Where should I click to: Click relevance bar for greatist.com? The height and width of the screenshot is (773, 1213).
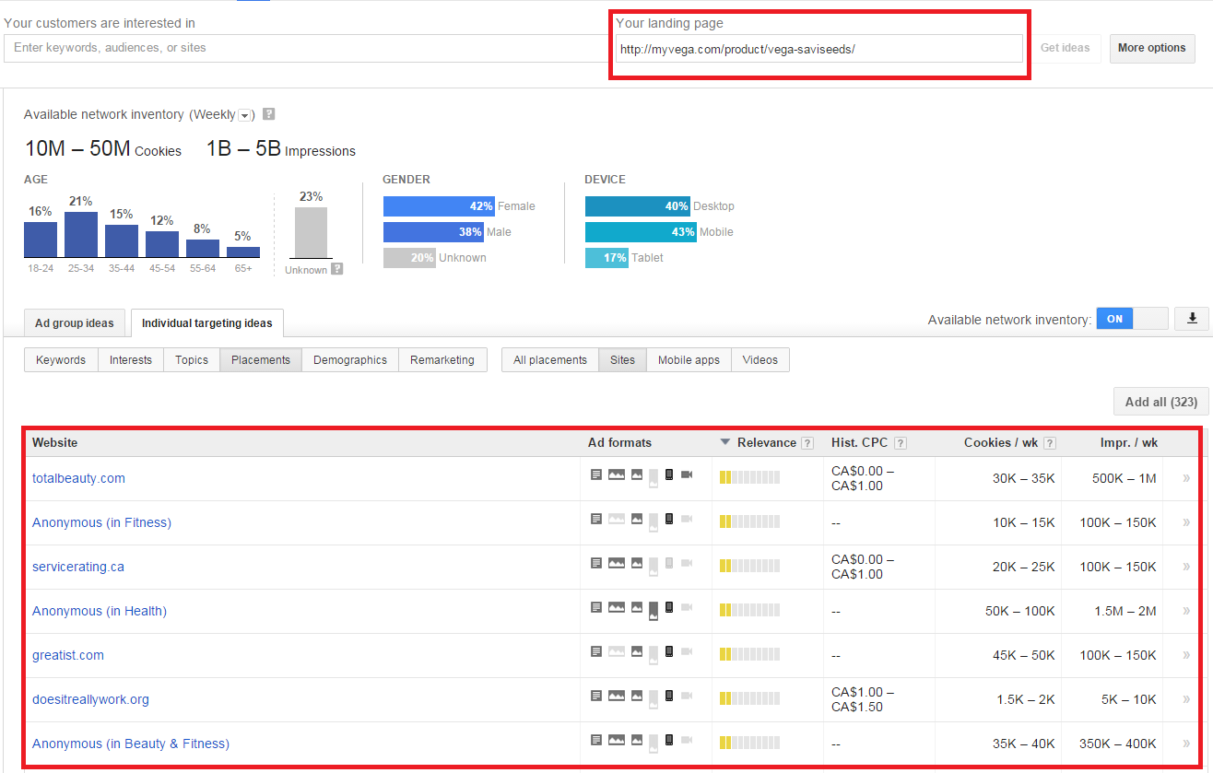(749, 654)
